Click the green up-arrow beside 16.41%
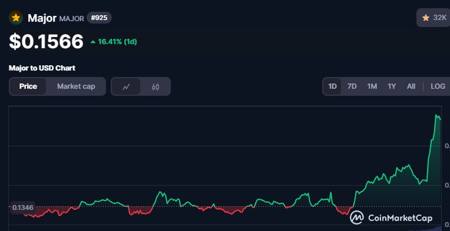Screen dimensions: 450x231 [93, 42]
